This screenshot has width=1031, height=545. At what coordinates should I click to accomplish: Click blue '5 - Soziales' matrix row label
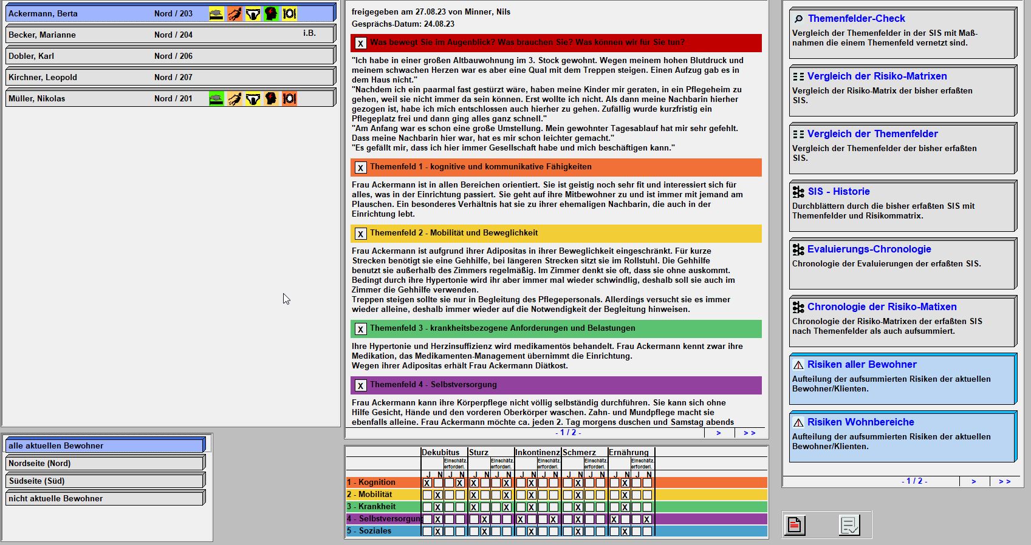369,531
